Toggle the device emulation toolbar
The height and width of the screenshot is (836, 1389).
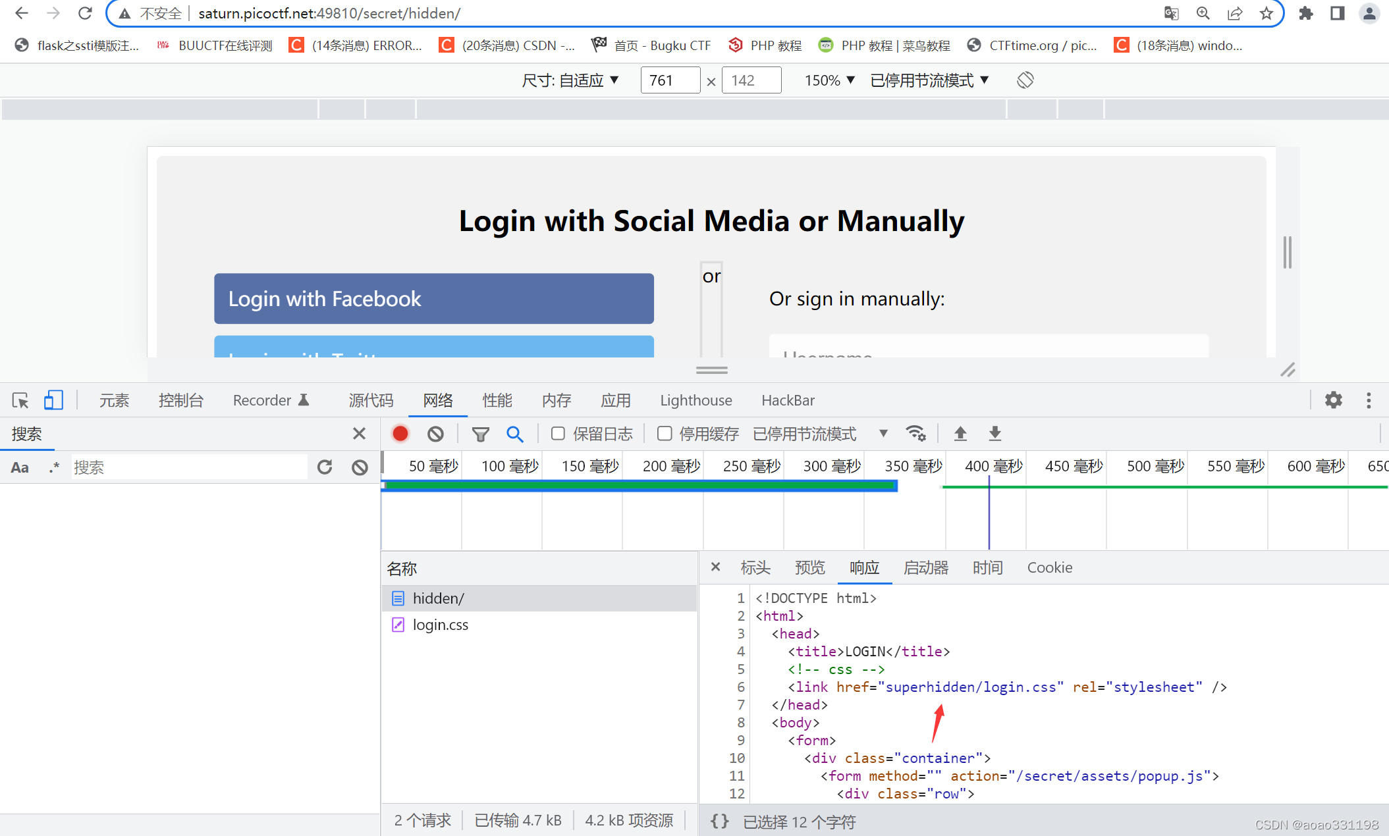click(53, 400)
